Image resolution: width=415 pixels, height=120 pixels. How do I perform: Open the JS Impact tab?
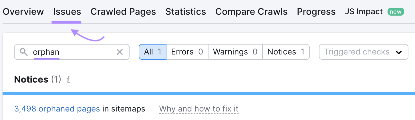364,12
